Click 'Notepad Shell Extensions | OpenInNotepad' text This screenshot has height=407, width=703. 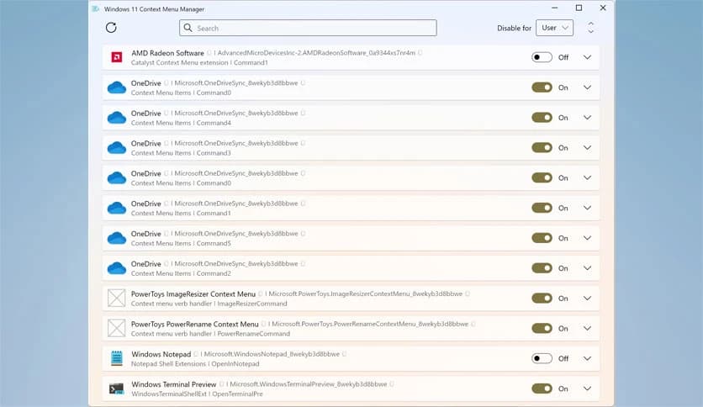coord(195,364)
